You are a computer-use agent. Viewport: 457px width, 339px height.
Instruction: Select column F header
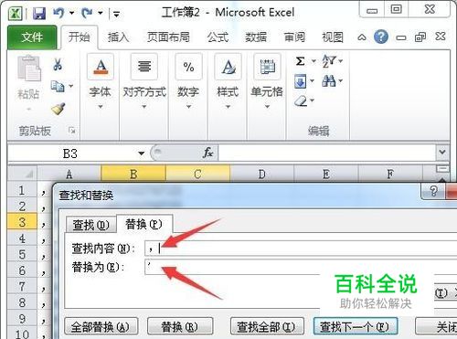click(390, 175)
